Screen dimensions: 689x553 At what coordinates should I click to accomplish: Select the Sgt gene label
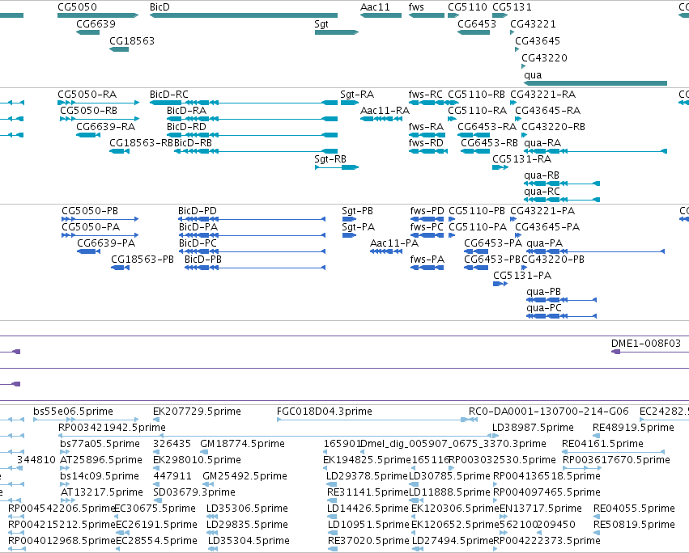[321, 24]
